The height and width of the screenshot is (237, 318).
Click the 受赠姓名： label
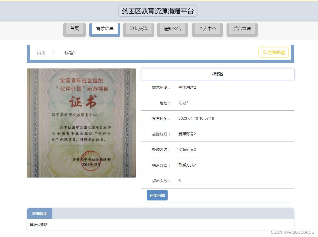(161, 150)
